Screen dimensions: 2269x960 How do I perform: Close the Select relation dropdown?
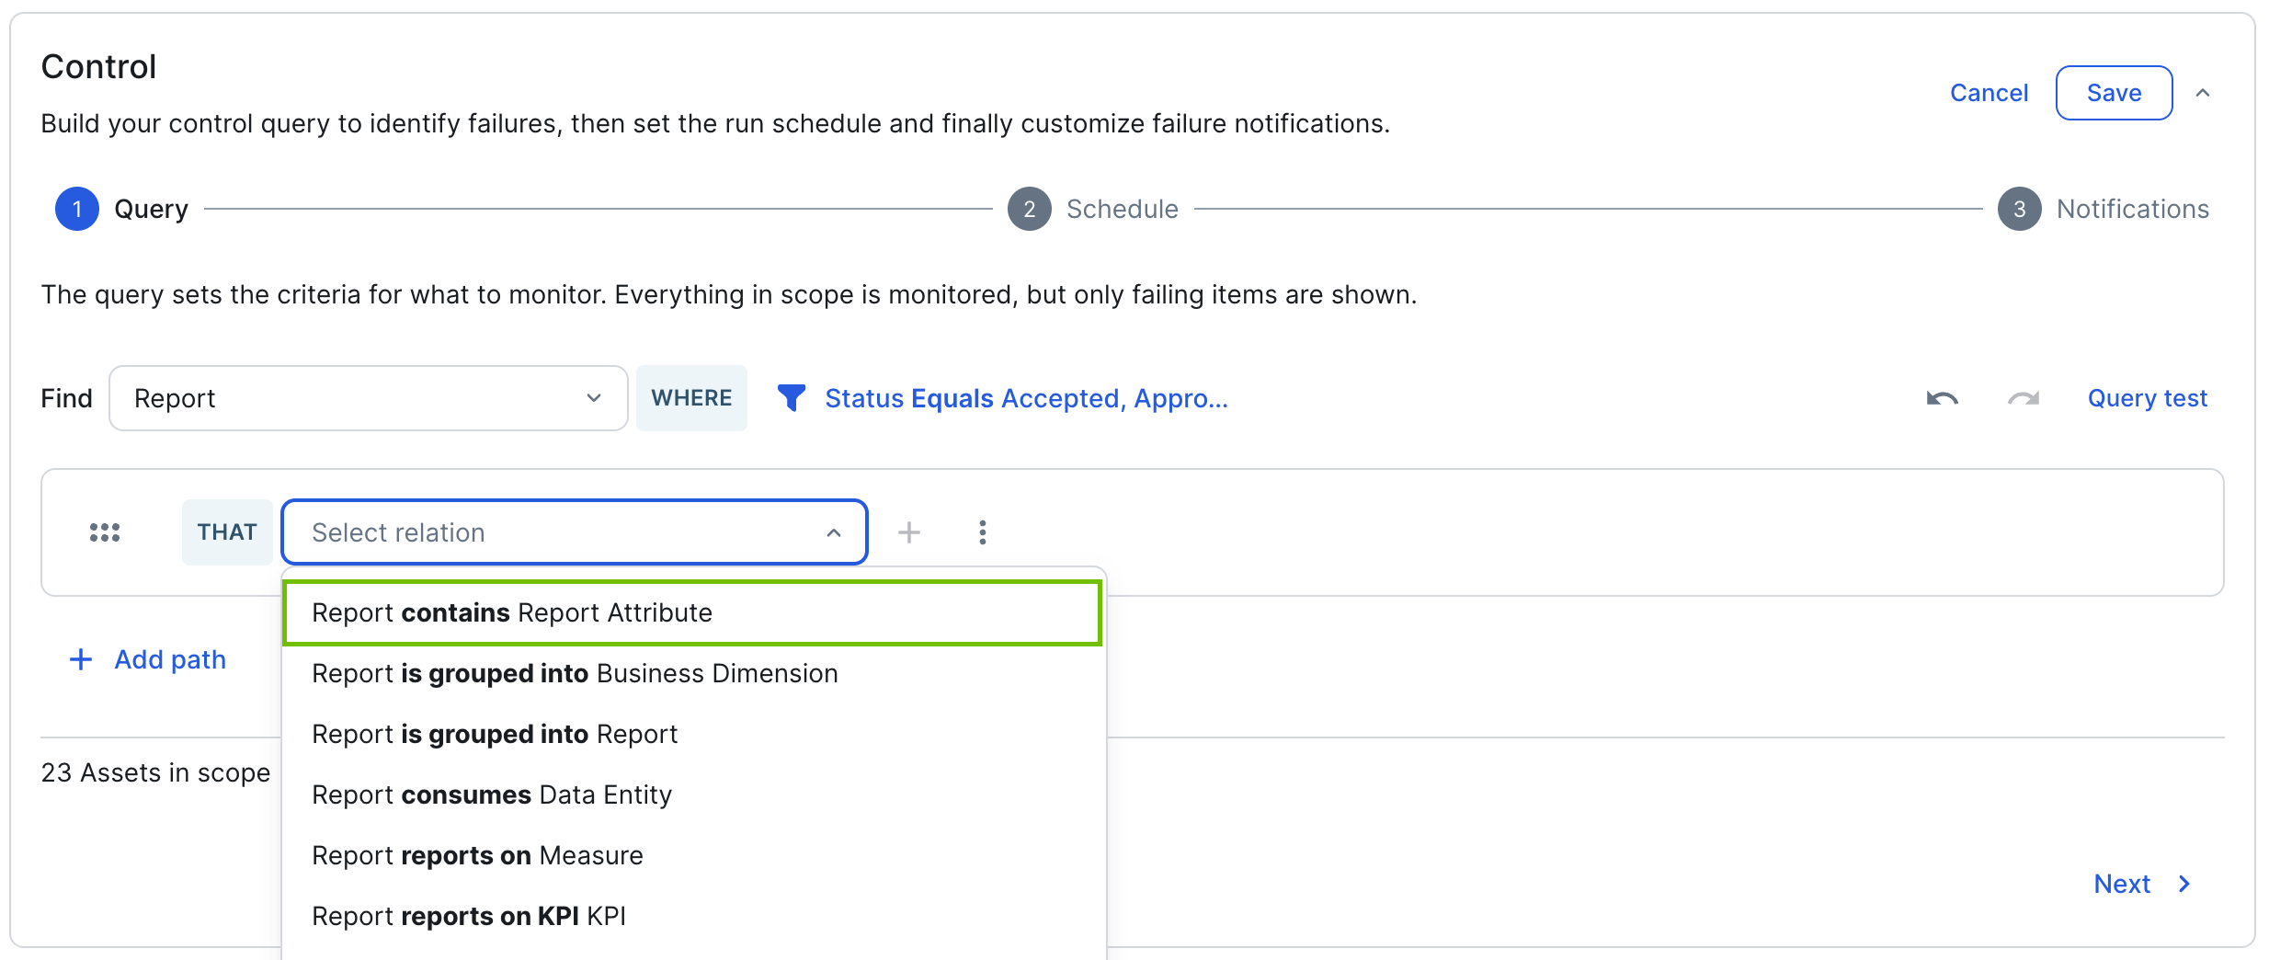tap(575, 532)
